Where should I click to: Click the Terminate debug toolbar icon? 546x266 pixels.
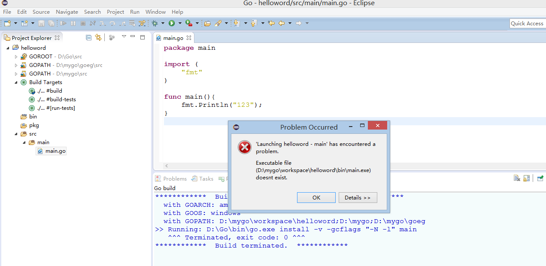point(83,23)
